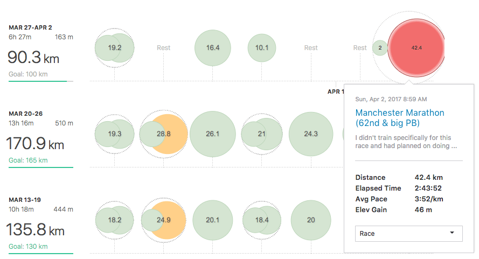Open the orange 24.9 km long run bubble

(x=168, y=220)
